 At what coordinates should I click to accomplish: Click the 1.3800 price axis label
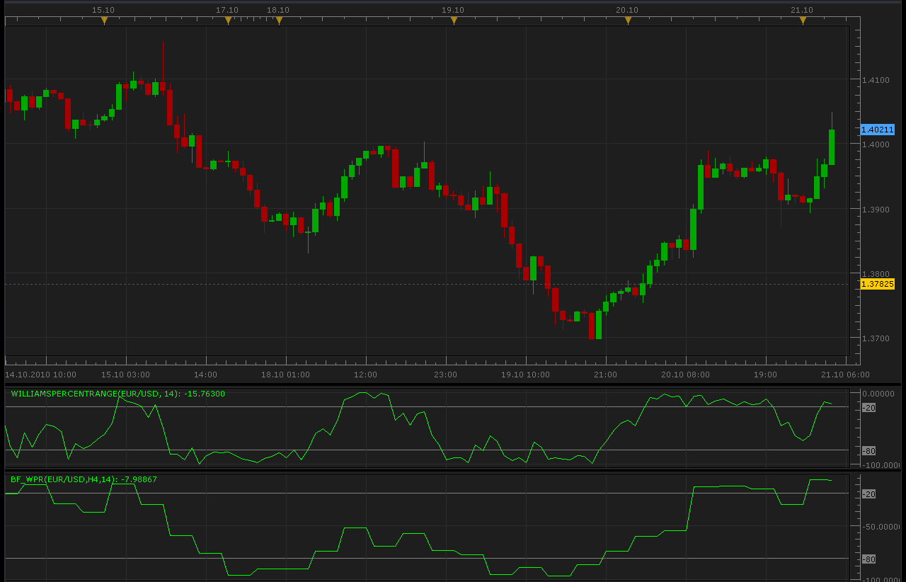tap(876, 274)
